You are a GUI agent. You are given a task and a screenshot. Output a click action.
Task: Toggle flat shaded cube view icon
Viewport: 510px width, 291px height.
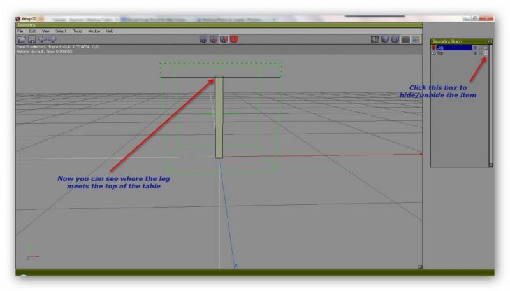click(386, 39)
